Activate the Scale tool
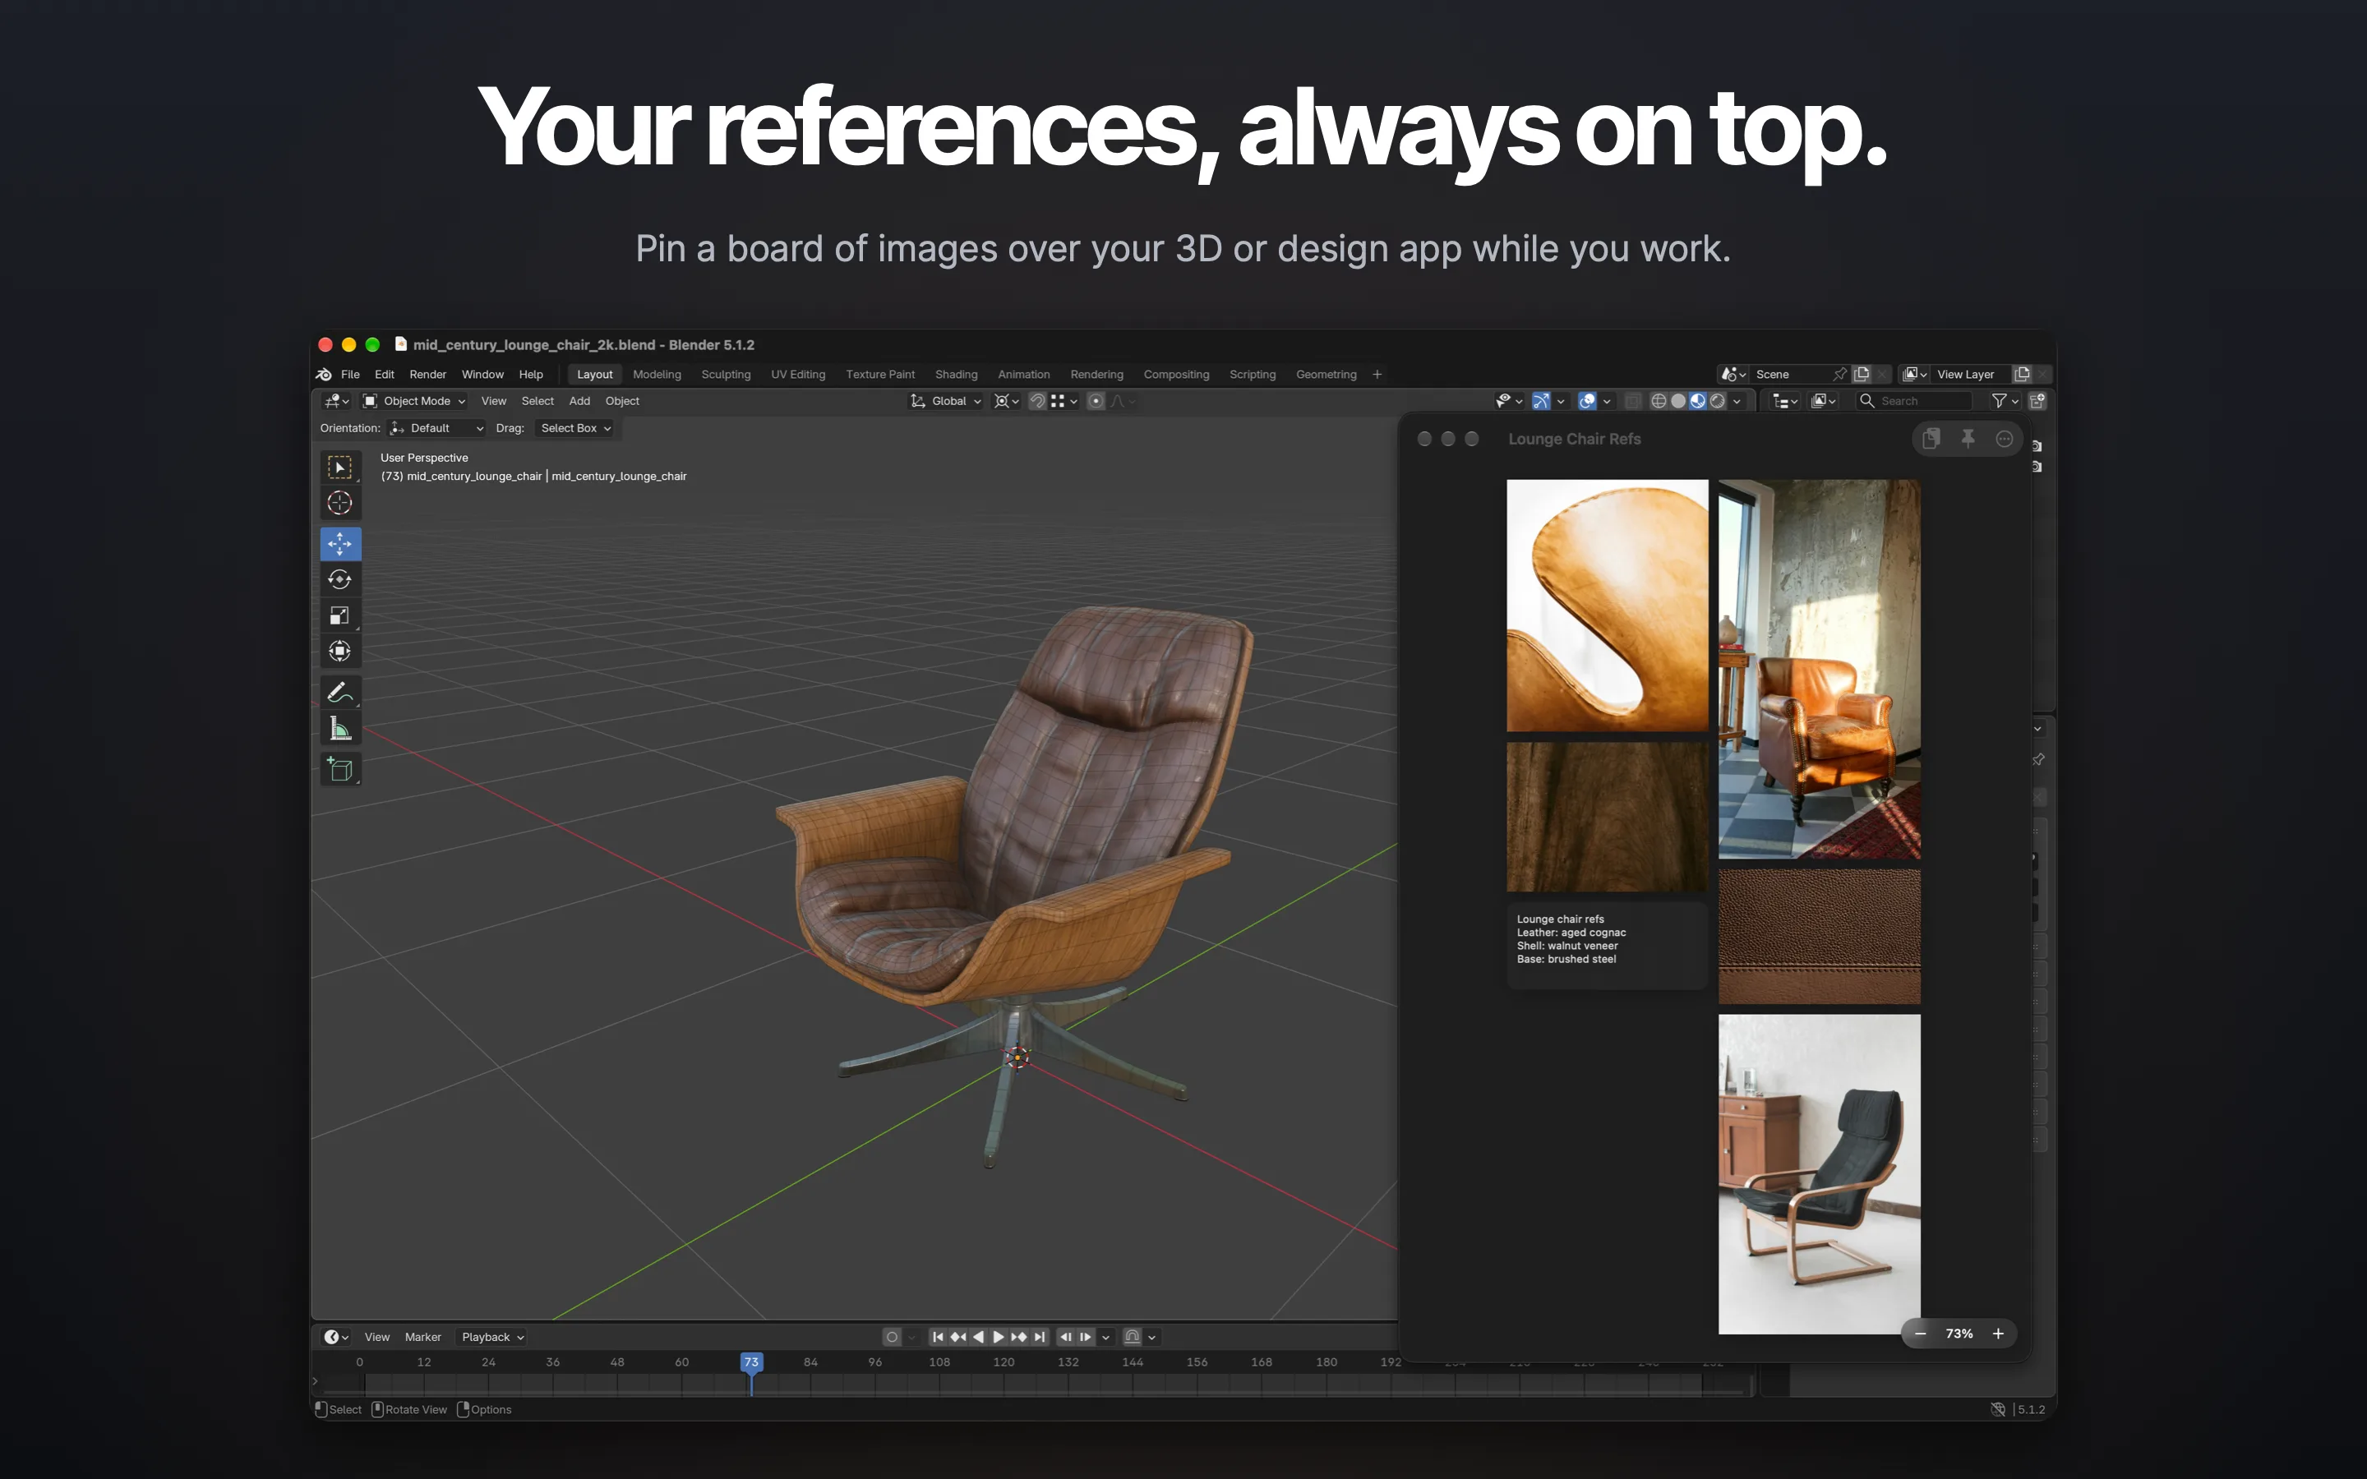The height and width of the screenshot is (1479, 2367). (339, 615)
